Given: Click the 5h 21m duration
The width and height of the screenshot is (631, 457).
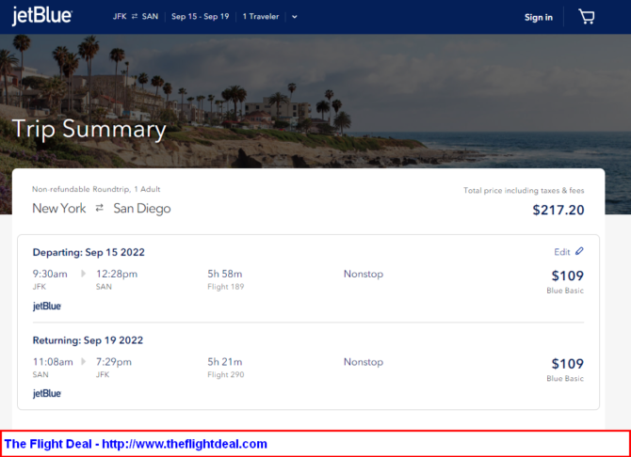Looking at the screenshot, I should tap(224, 362).
